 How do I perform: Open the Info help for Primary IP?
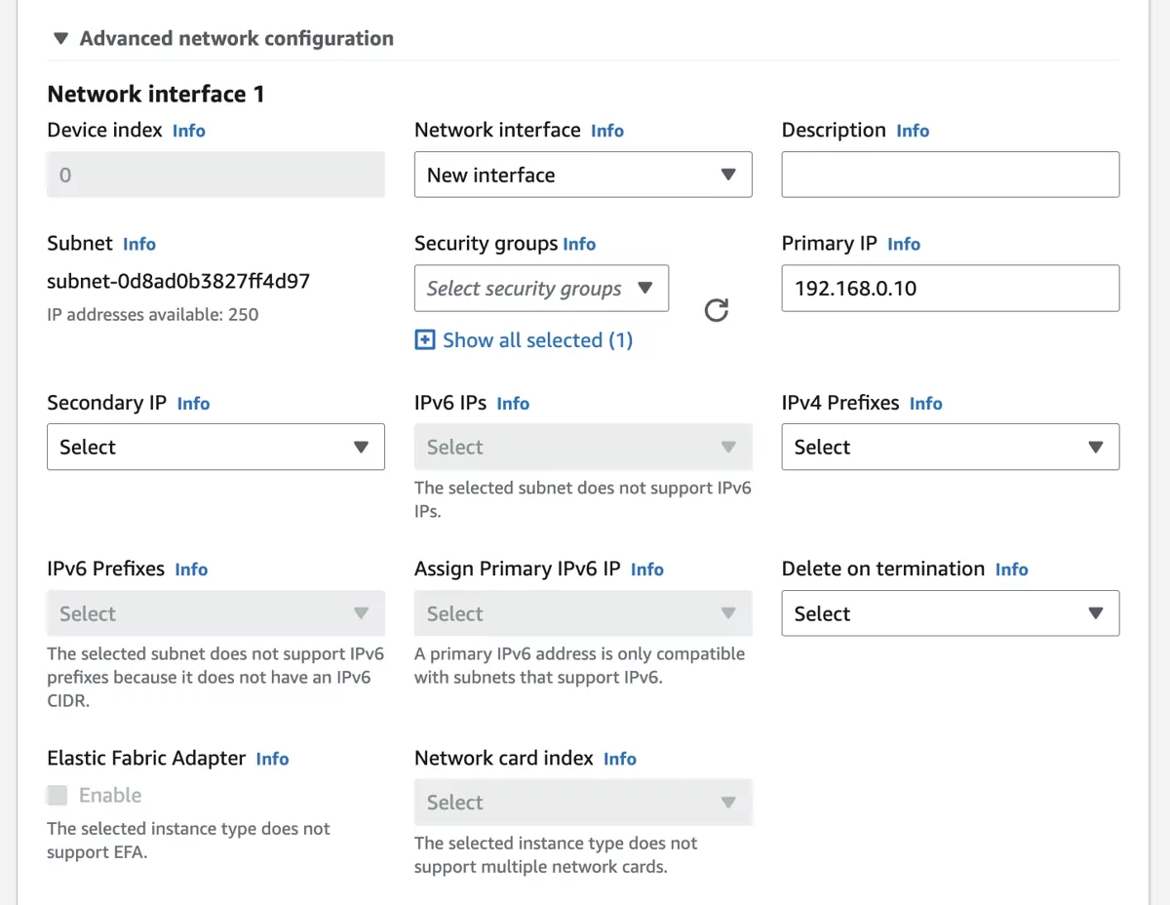coord(904,244)
